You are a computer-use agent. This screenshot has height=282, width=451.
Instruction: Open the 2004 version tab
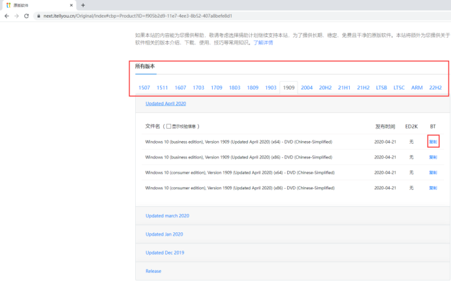tap(307, 87)
